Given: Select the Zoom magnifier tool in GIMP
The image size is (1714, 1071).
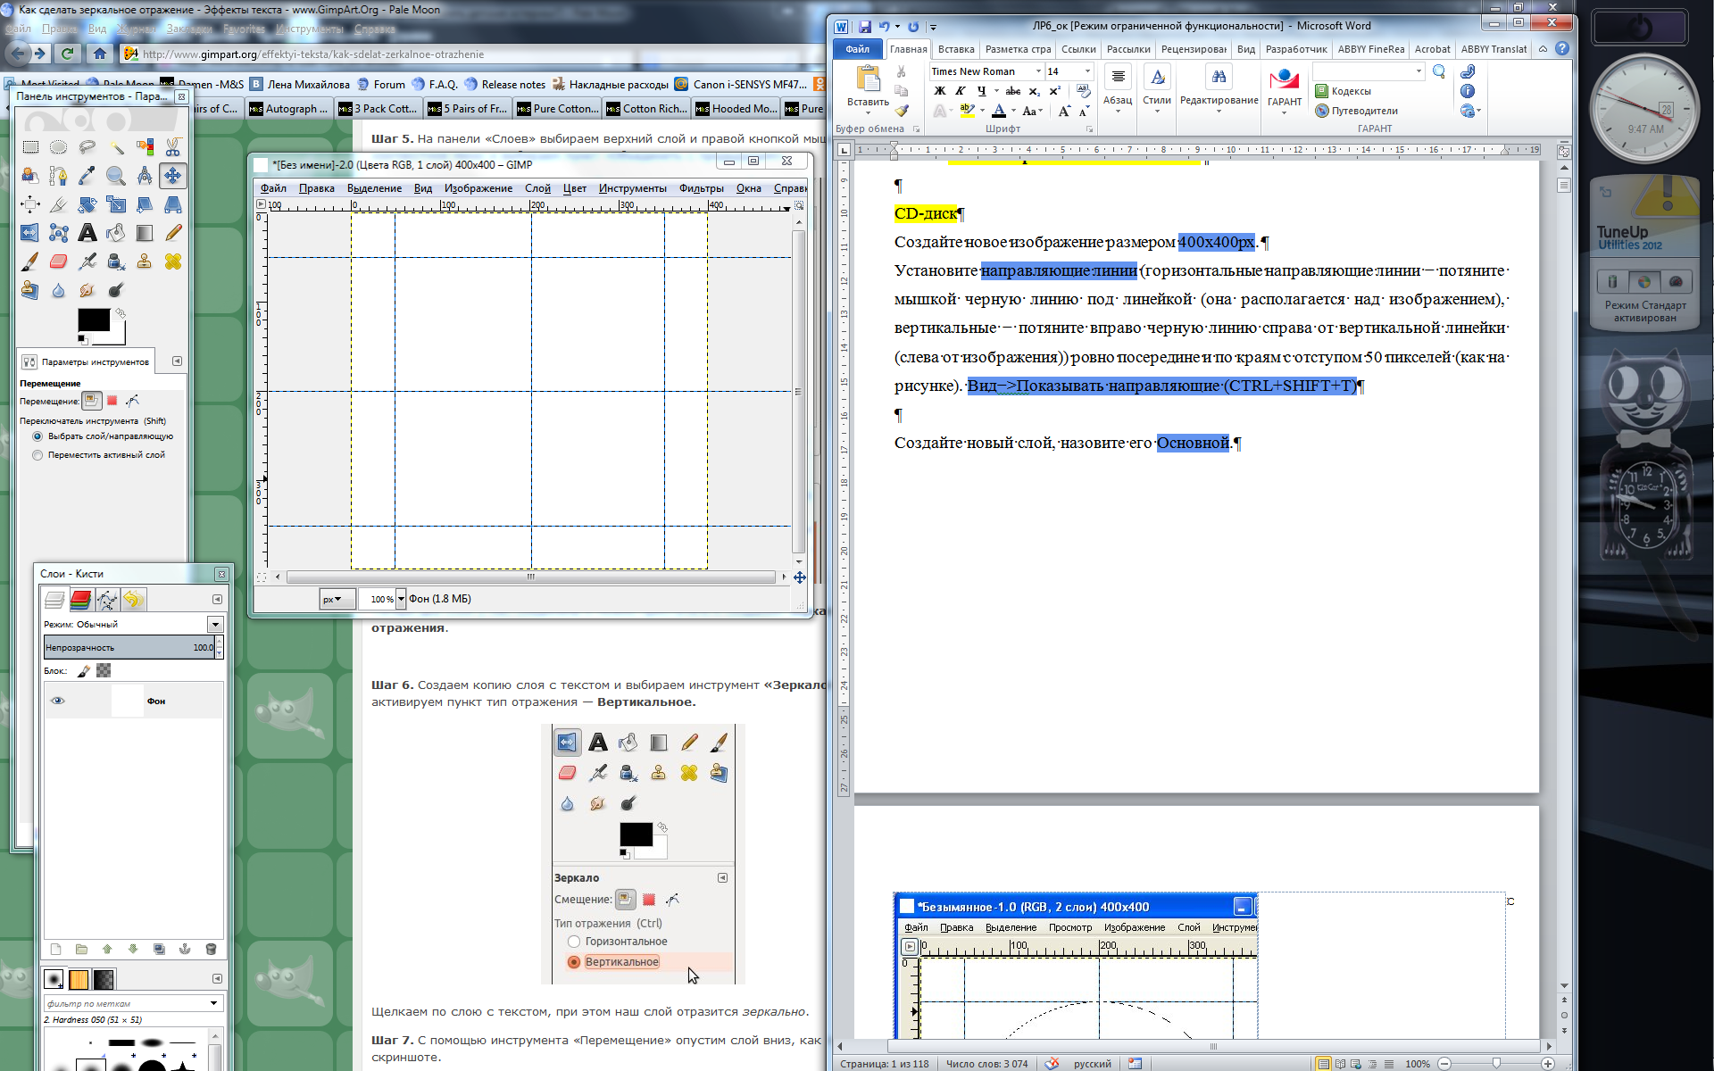Looking at the screenshot, I should [116, 175].
